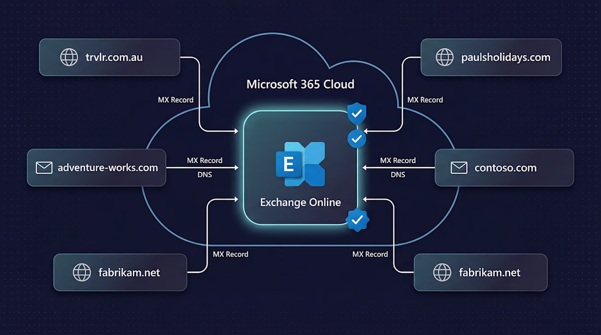601x335 pixels.
Task: Select the trvlr.com.au domain name
Action: (x=114, y=57)
